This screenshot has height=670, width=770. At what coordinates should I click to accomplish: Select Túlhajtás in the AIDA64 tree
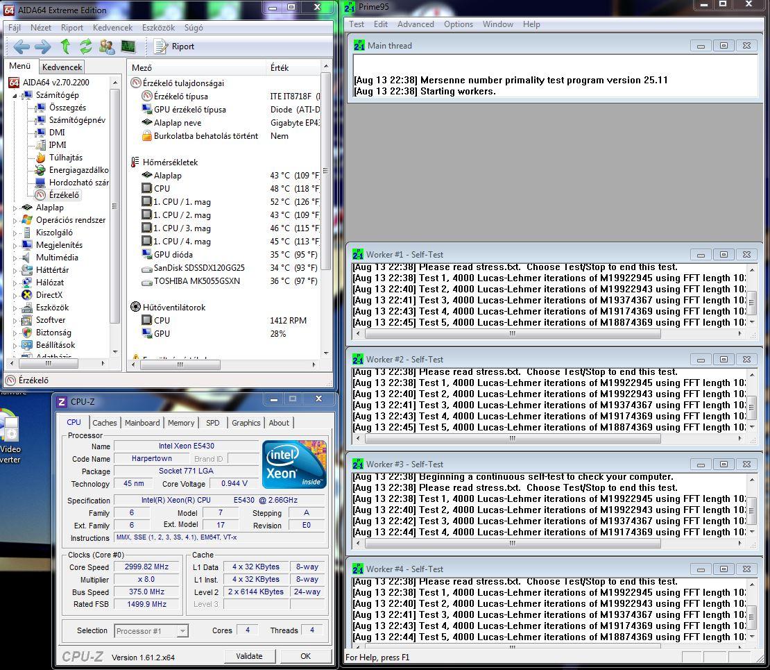[66, 158]
